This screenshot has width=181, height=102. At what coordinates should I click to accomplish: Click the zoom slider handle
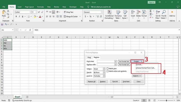166,100
